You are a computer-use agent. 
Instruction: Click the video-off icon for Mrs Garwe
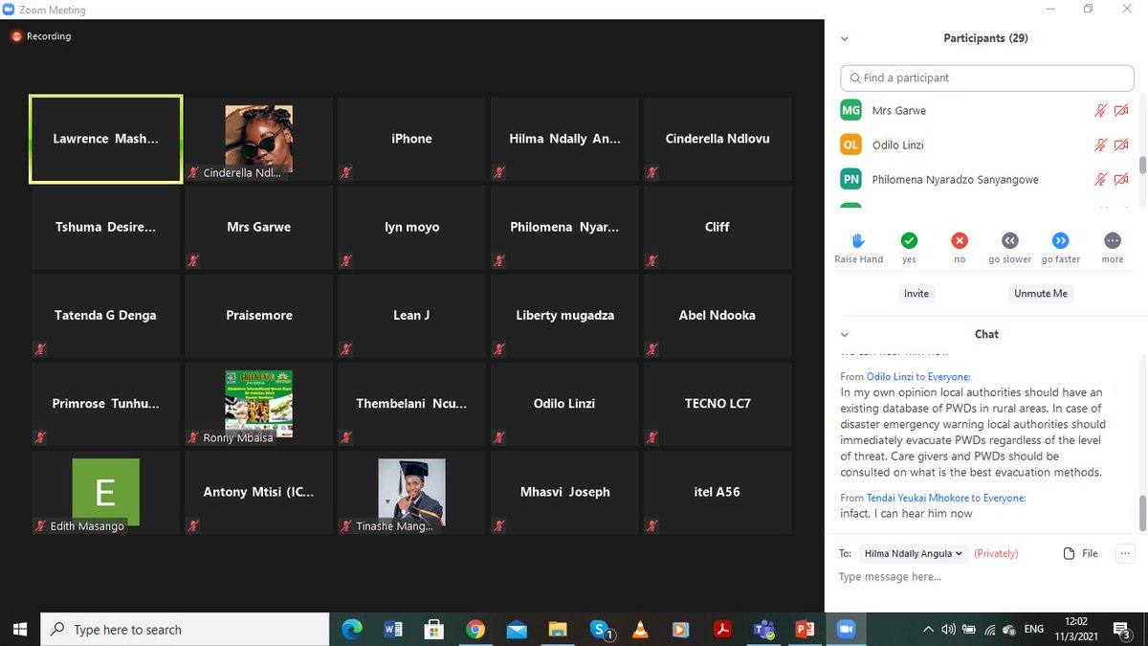1121,111
